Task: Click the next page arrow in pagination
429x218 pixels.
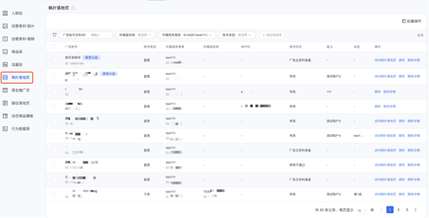Action: (415, 210)
